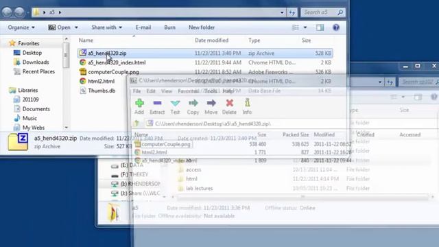Click the navigation pane scrollbar up arrow

point(66,39)
